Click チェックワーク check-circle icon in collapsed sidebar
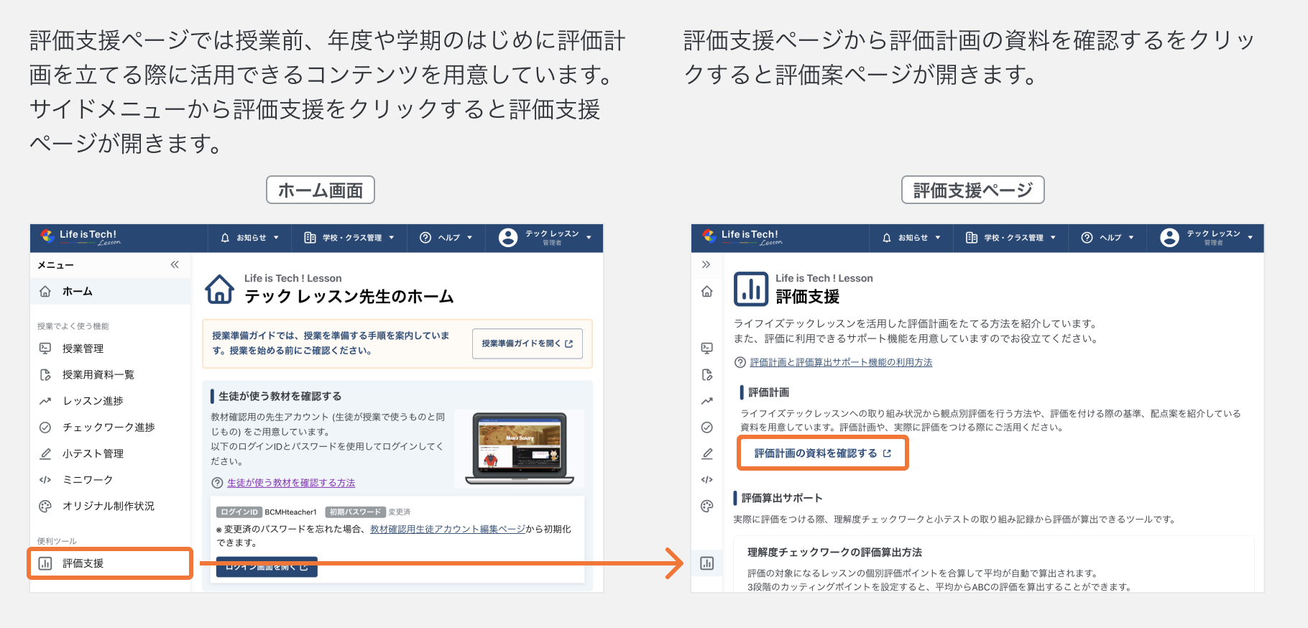This screenshot has height=628, width=1308. click(707, 427)
